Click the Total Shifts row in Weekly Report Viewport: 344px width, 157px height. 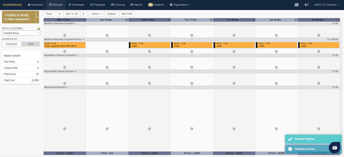pyautogui.click(x=21, y=62)
